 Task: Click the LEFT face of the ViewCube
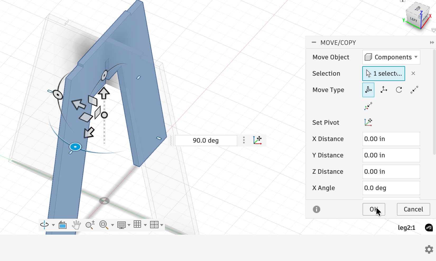414,19
